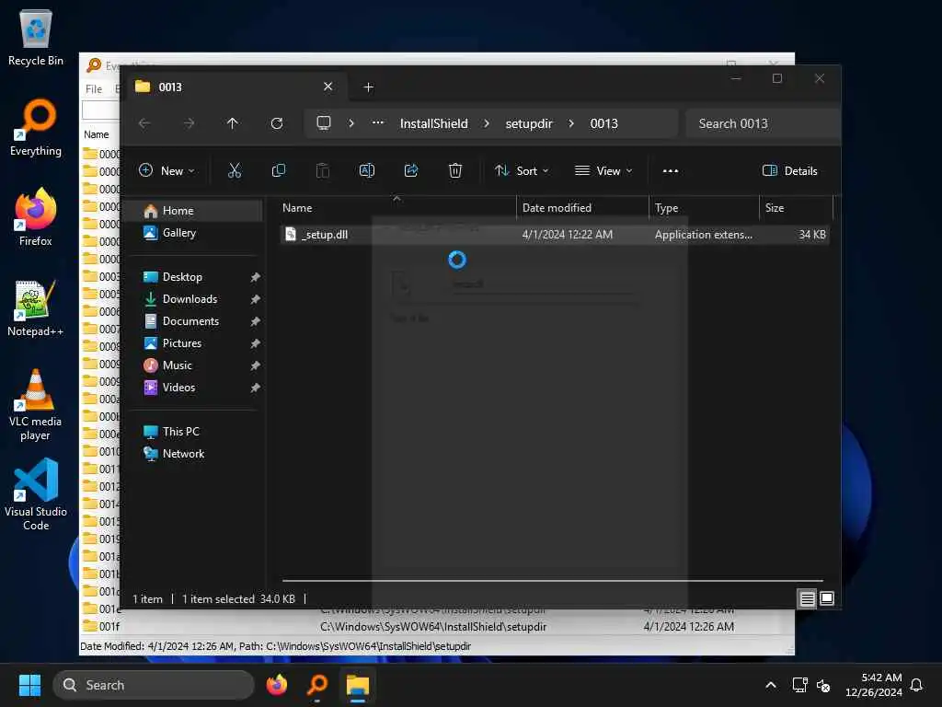Expand the hidden breadcrumb path ellipsis

(x=378, y=123)
